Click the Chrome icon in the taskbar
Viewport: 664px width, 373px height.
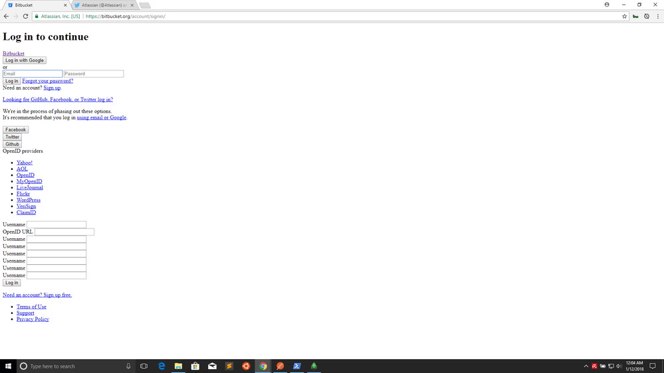263,366
